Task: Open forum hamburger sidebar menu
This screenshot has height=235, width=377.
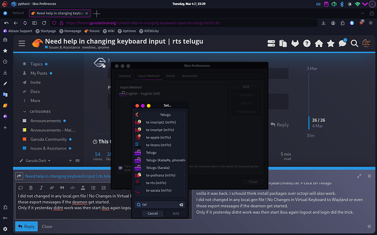Action: click(x=22, y=43)
